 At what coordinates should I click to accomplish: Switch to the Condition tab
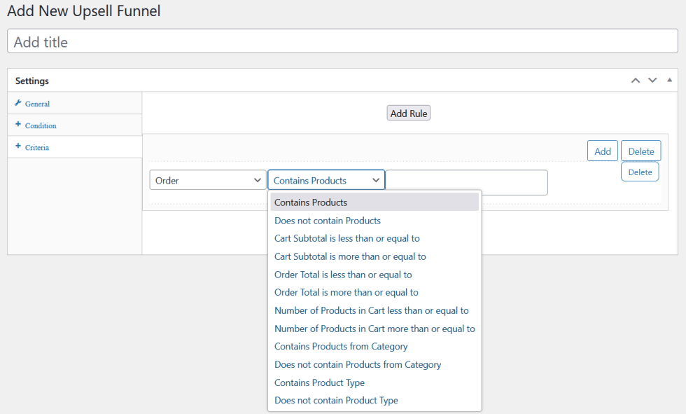click(40, 125)
